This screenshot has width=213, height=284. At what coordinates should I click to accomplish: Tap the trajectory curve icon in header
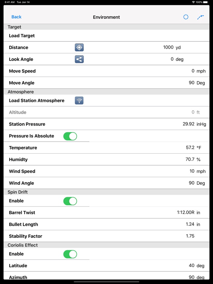click(x=200, y=17)
